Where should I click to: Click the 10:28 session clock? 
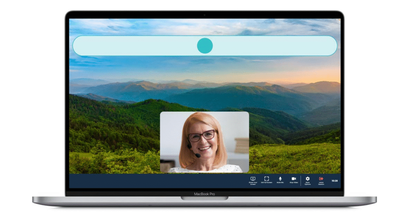[335, 181]
